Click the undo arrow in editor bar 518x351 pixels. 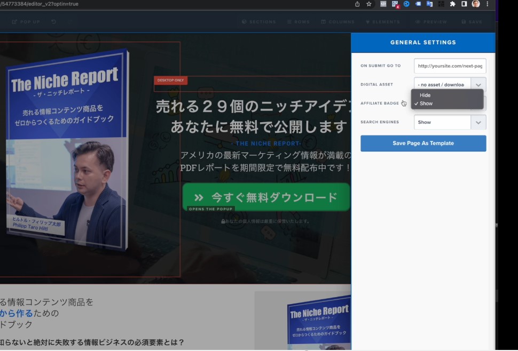tap(54, 22)
